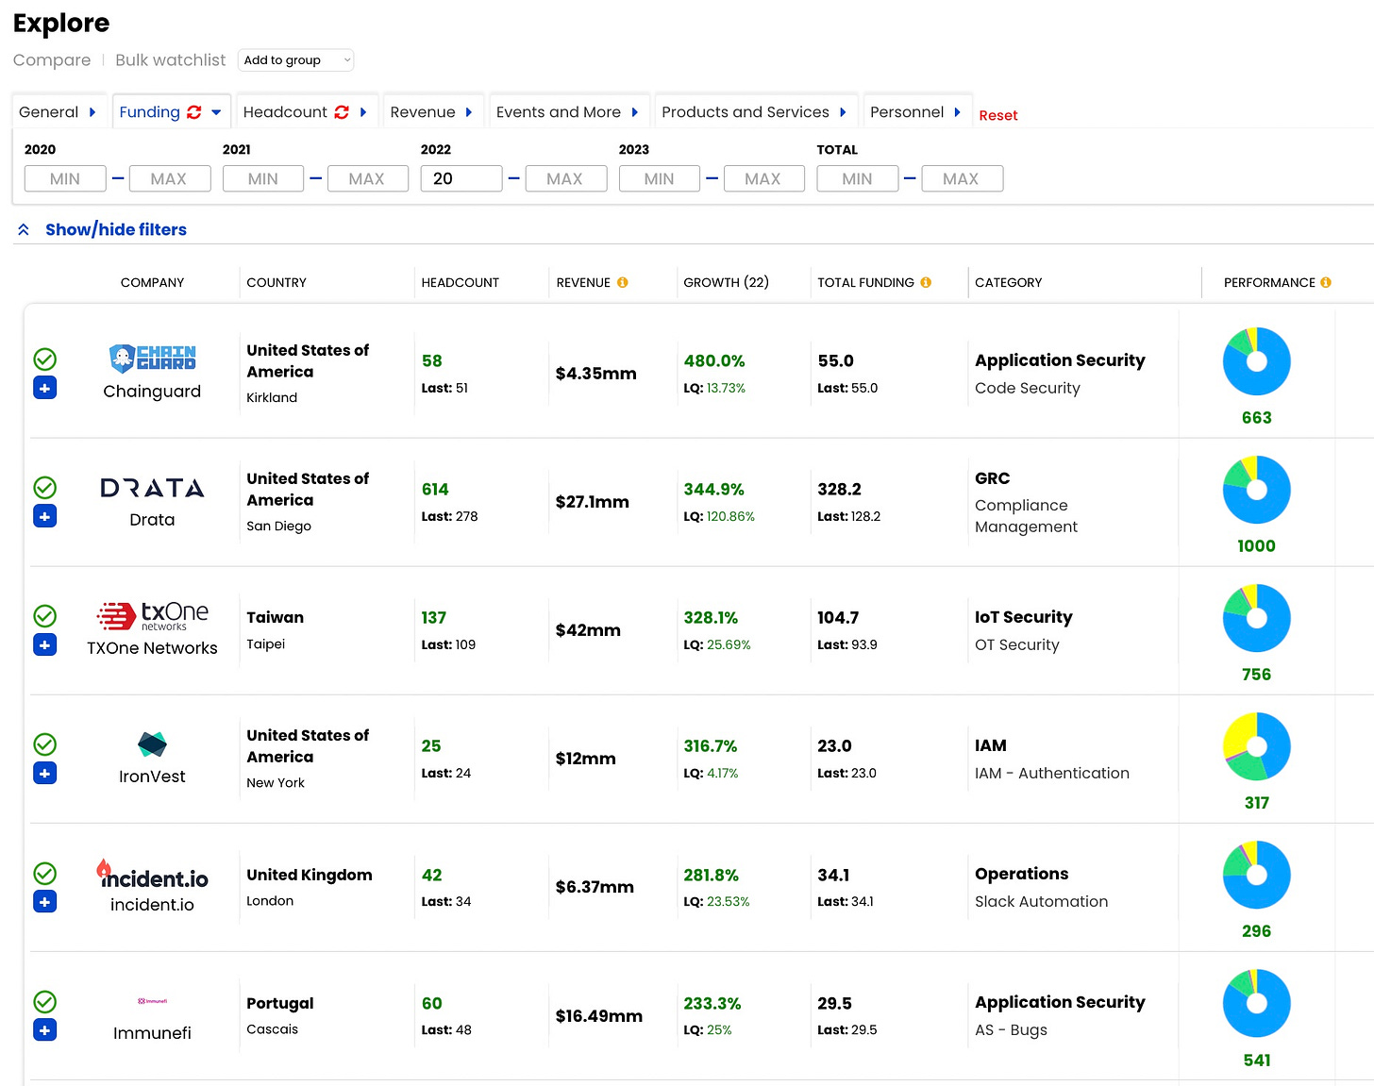Click the TXOne total funding value 104.7

coord(838,617)
